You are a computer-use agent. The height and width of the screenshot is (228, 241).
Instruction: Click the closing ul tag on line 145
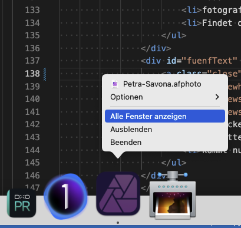pos(174,163)
